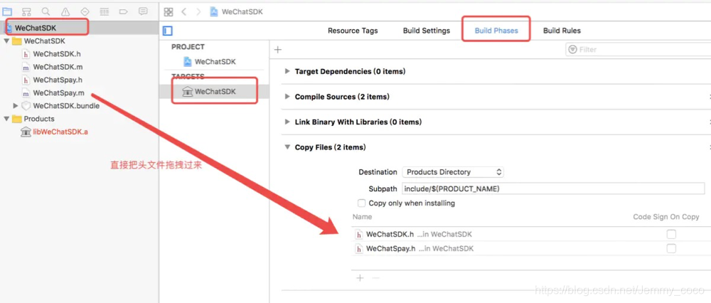Open the Debug navigator icon
711x303 pixels.
click(x=105, y=11)
